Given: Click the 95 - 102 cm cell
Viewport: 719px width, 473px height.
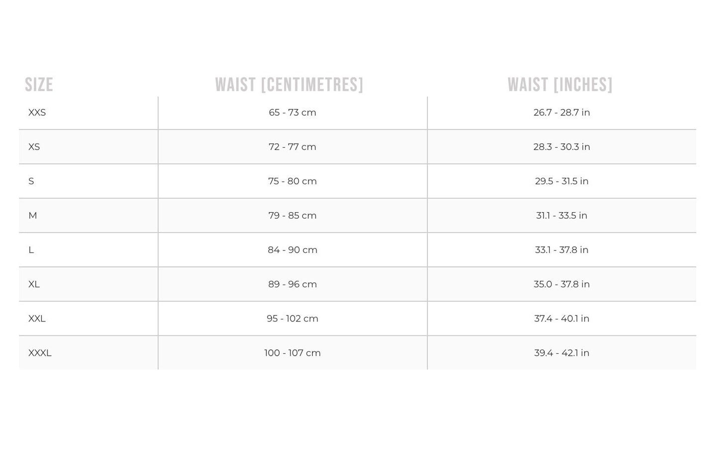Looking at the screenshot, I should point(293,318).
